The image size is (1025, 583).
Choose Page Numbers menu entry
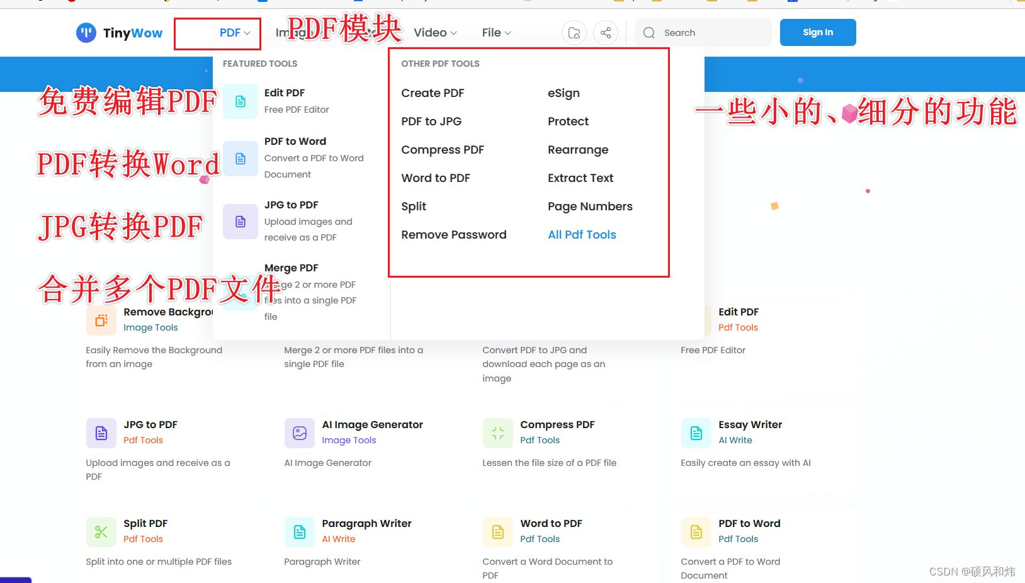tap(590, 207)
